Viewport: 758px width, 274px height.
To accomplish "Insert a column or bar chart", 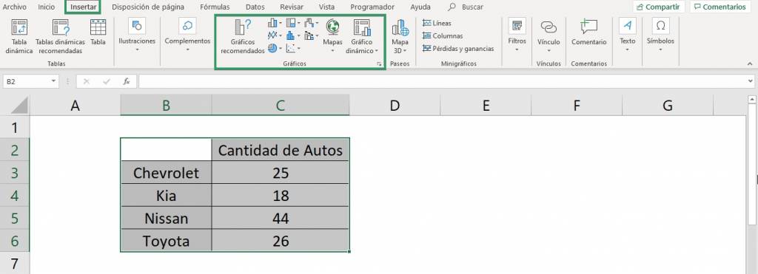I will coord(275,23).
